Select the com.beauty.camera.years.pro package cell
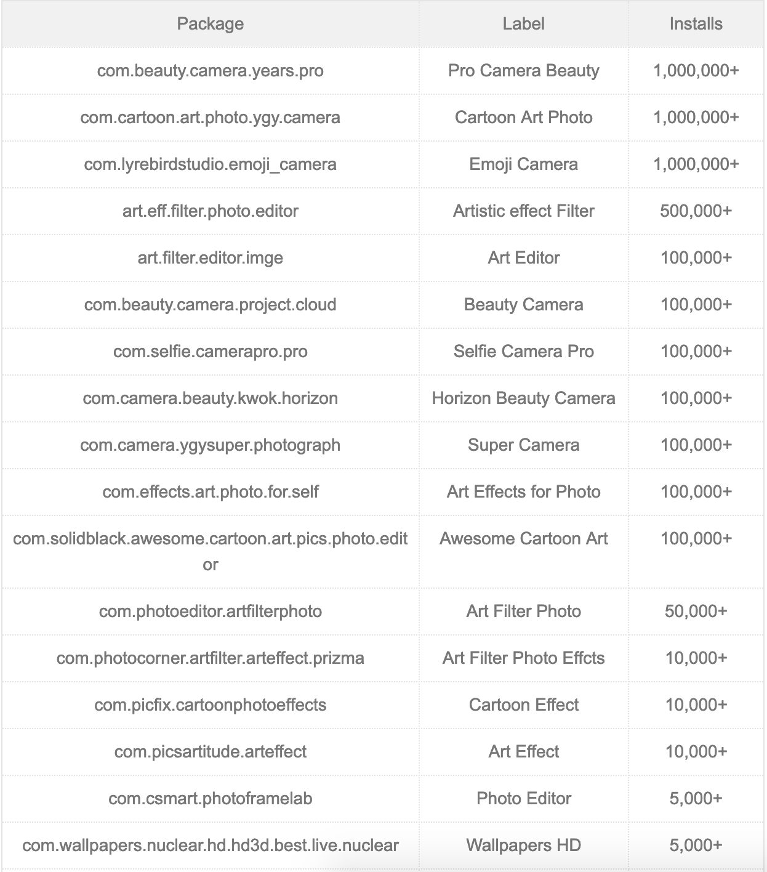This screenshot has width=767, height=872. (210, 71)
